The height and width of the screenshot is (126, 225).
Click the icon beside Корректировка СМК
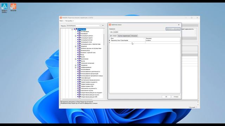(79, 86)
